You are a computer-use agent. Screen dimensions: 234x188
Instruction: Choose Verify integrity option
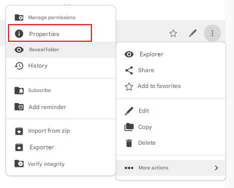(x=61, y=164)
